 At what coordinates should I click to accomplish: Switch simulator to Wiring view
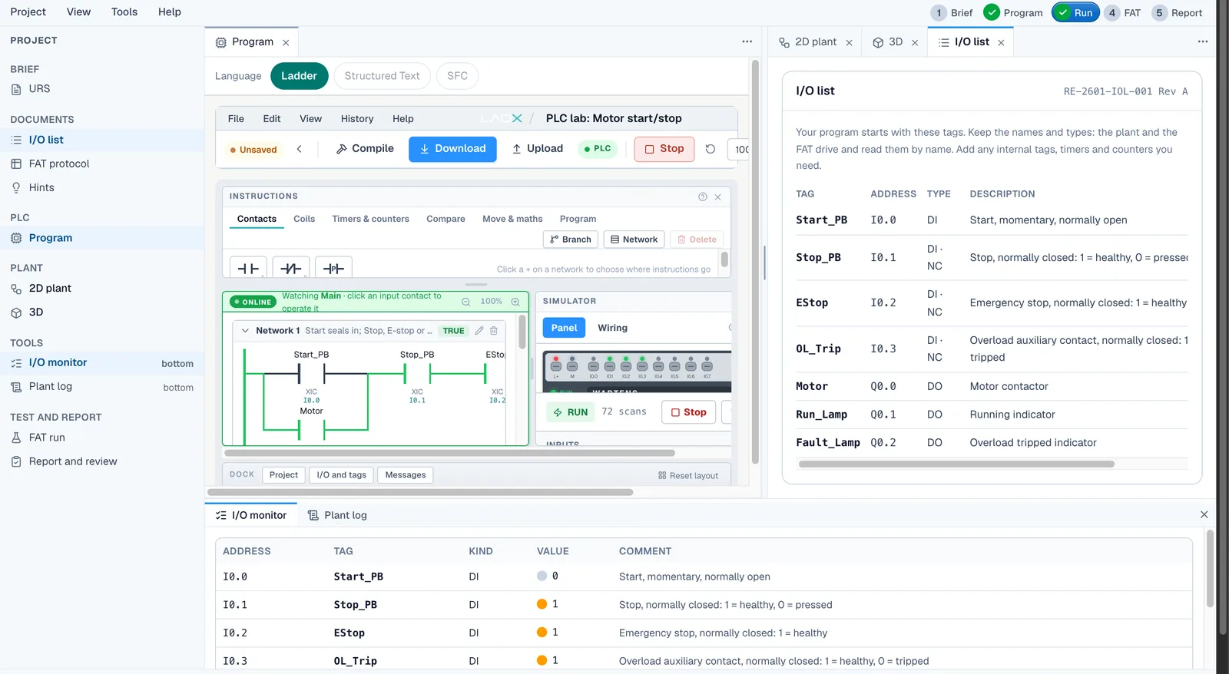pyautogui.click(x=612, y=328)
